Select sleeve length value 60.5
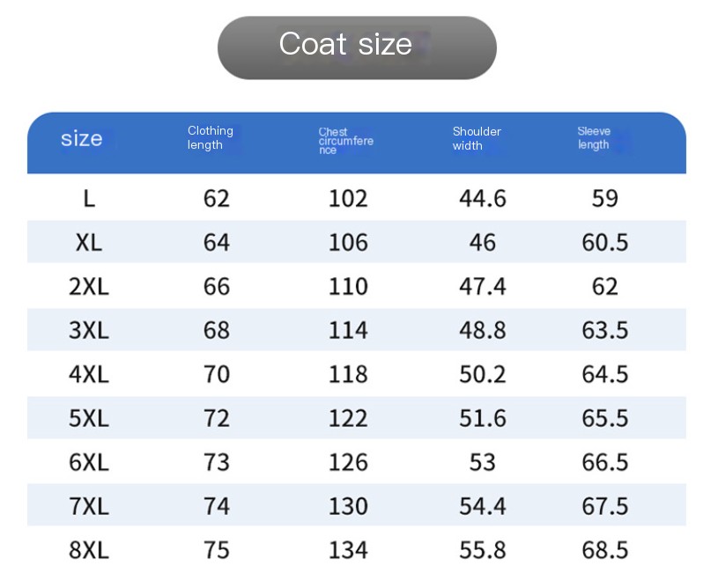The width and height of the screenshot is (718, 573). (605, 242)
